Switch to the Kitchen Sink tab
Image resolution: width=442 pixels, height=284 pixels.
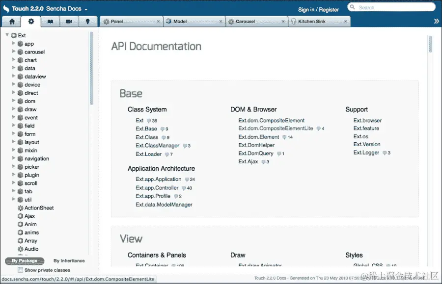[x=319, y=22]
